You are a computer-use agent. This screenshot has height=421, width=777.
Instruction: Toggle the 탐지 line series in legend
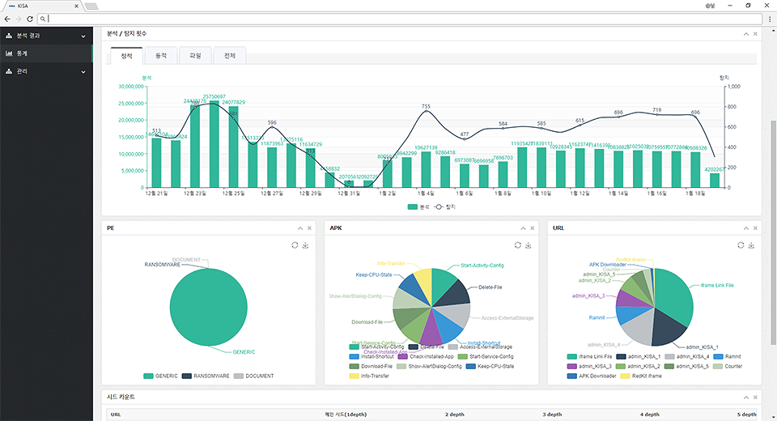(444, 207)
